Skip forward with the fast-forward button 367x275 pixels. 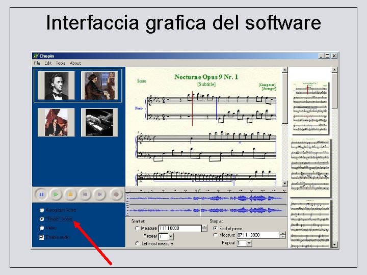coord(100,195)
